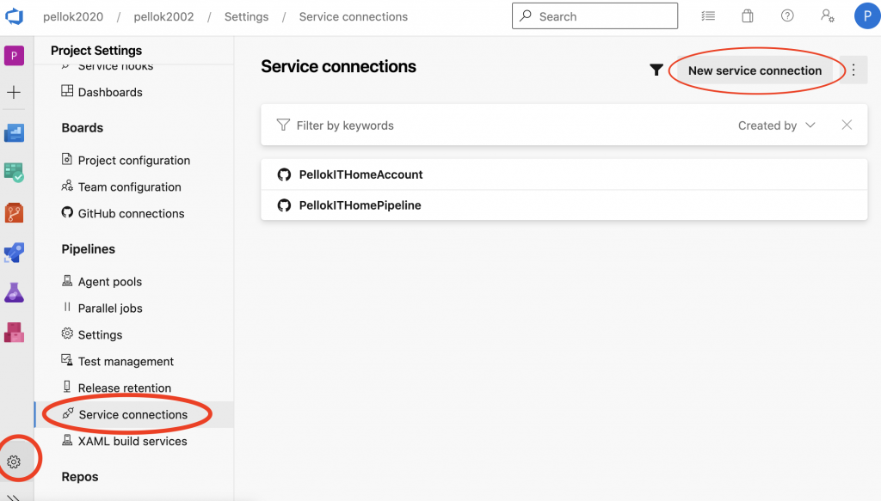Image resolution: width=881 pixels, height=501 pixels.
Task: Open the PellokITHomeAccount service connection
Action: 360,174
